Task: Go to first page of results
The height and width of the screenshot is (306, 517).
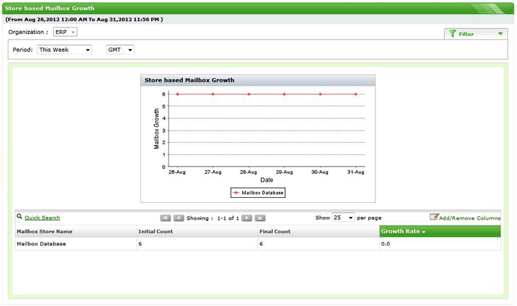Action: point(165,218)
